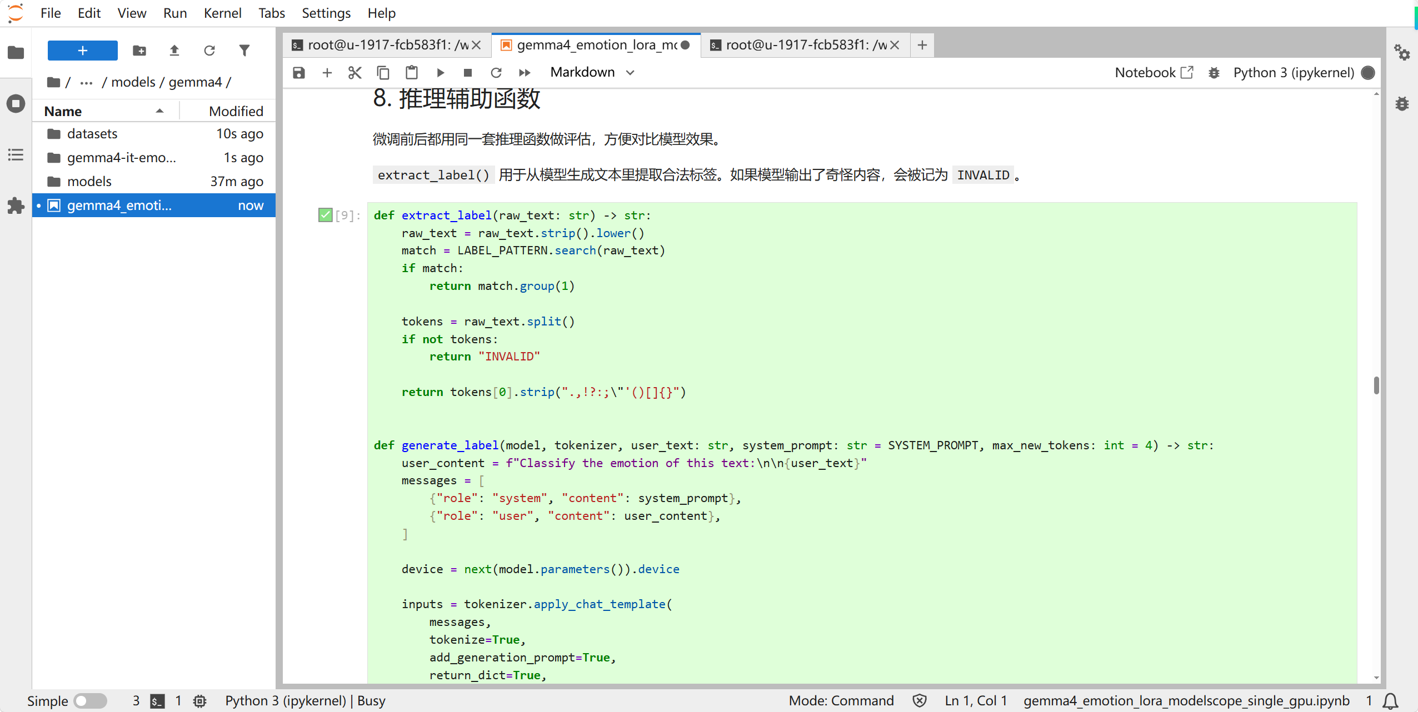This screenshot has height=712, width=1418.
Task: Open the Tabs menu
Action: [x=271, y=13]
